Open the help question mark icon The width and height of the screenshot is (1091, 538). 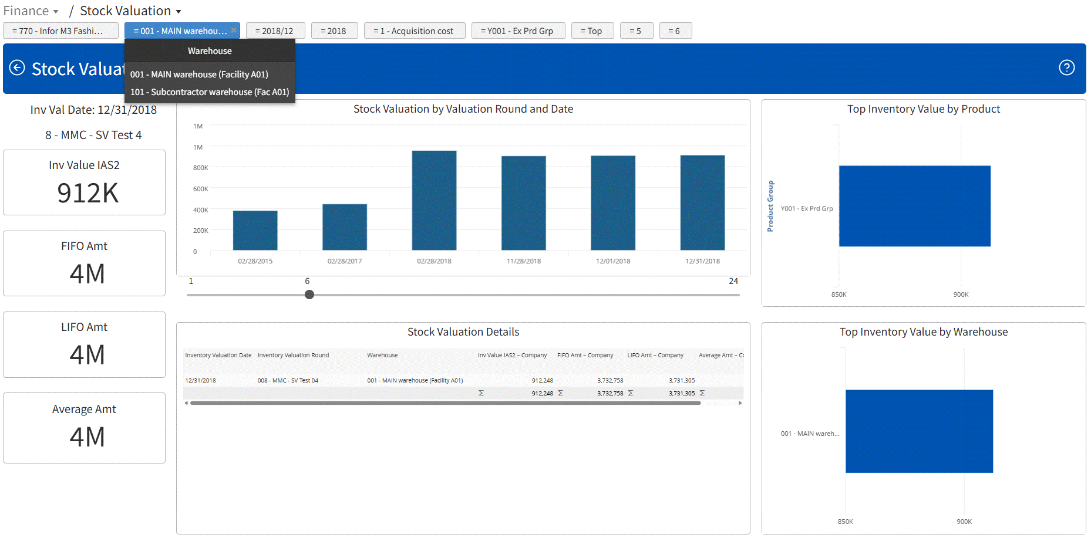click(x=1066, y=68)
